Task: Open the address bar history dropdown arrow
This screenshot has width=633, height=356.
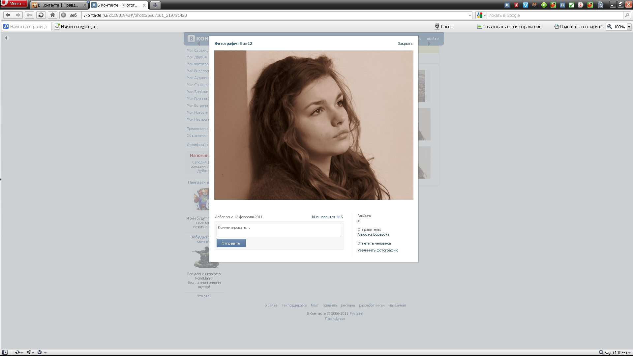Action: coord(470,15)
